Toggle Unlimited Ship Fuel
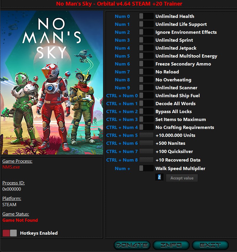 pos(146,95)
